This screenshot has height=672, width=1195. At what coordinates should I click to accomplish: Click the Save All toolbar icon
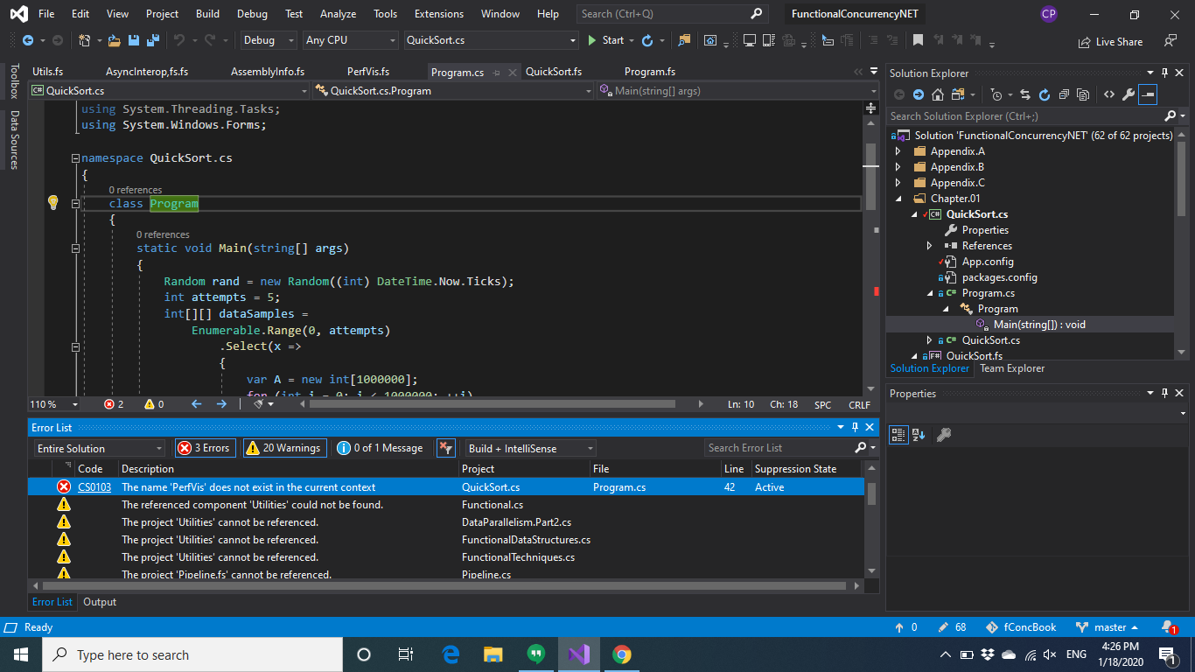click(x=152, y=40)
